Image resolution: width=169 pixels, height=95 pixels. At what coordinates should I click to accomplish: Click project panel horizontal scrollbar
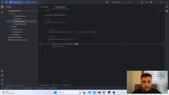click(15, 86)
